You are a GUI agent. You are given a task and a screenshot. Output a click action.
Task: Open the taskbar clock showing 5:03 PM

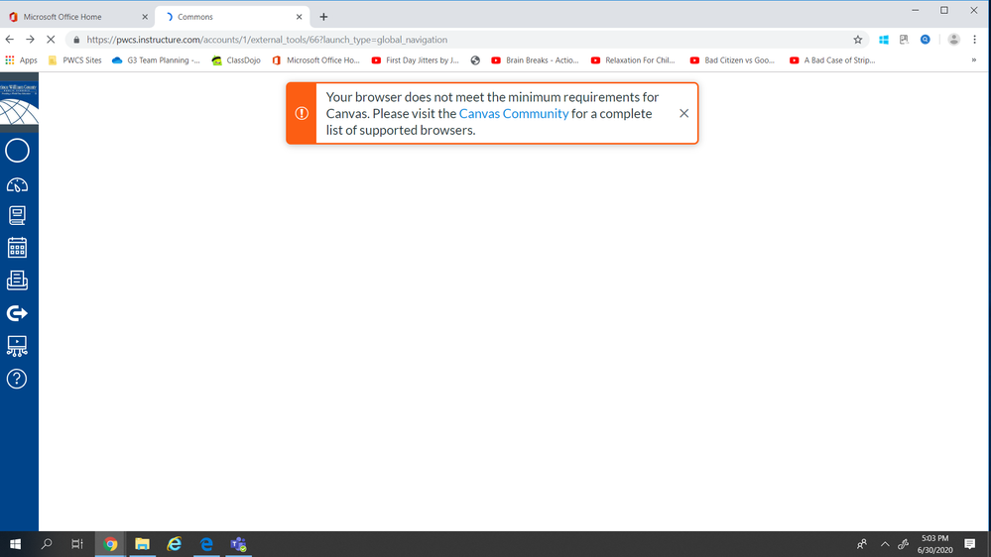click(x=934, y=544)
